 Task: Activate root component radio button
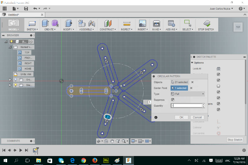click(x=31, y=42)
